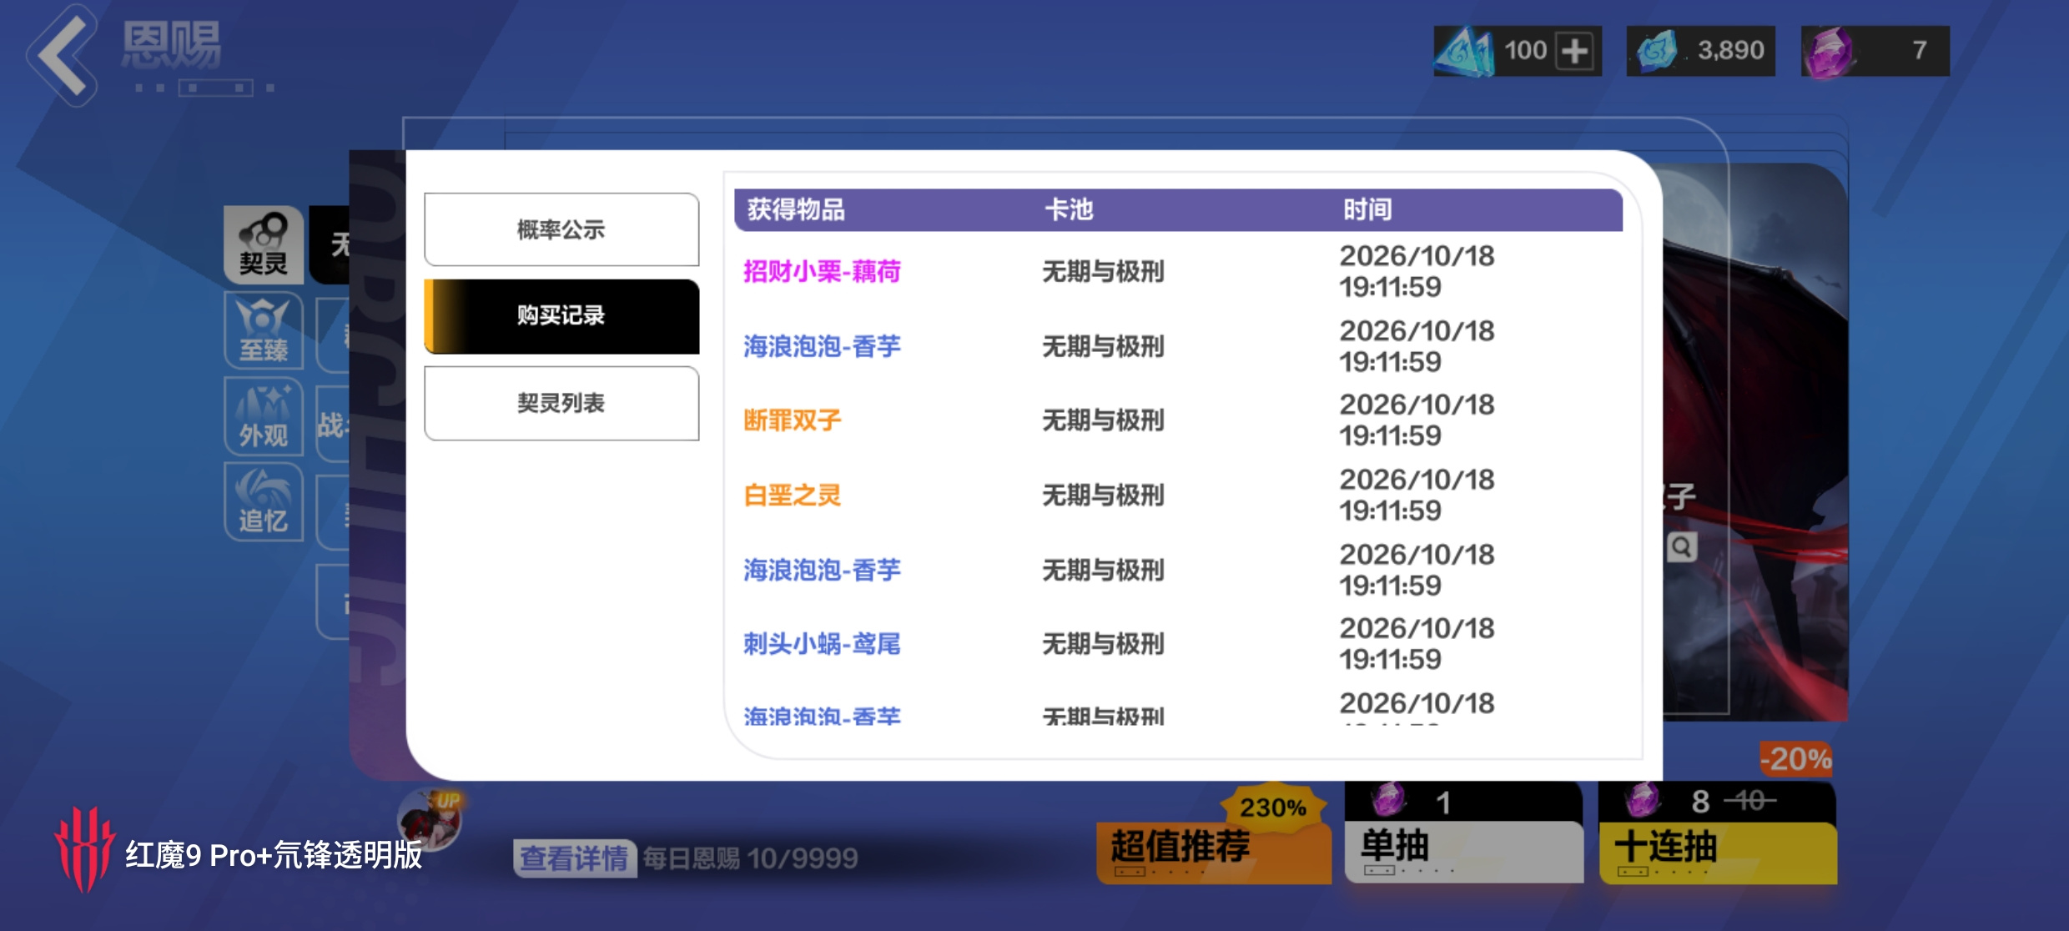Tap the magnifier icon on the banner
The height and width of the screenshot is (931, 2069).
(1682, 547)
